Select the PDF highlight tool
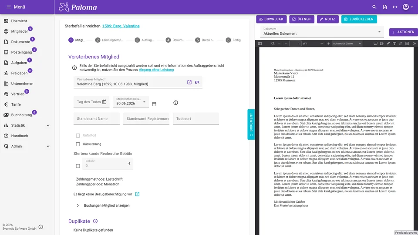418x235 pixels. 388,44
